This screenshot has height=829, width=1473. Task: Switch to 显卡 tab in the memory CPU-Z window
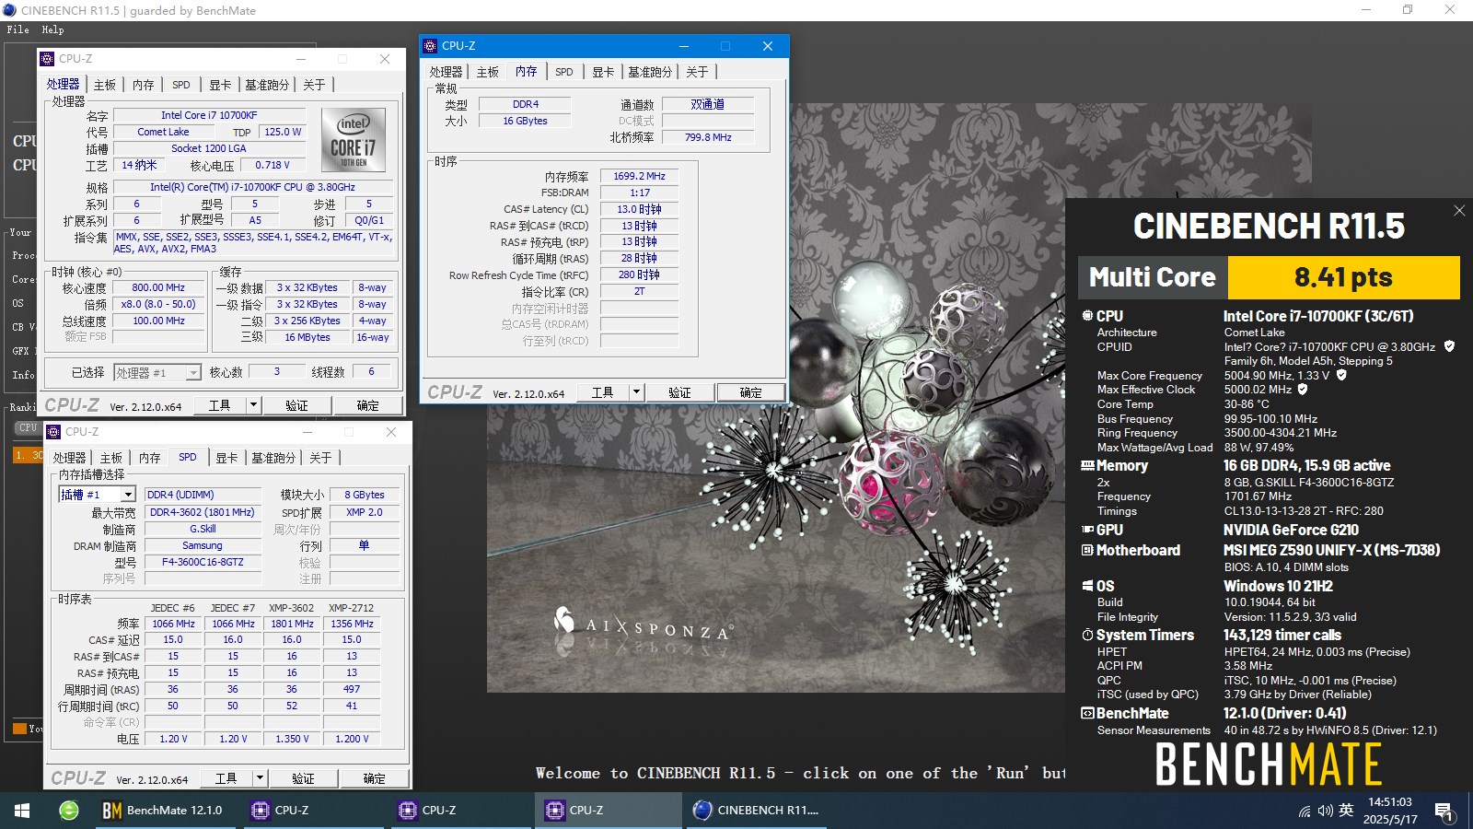point(603,72)
